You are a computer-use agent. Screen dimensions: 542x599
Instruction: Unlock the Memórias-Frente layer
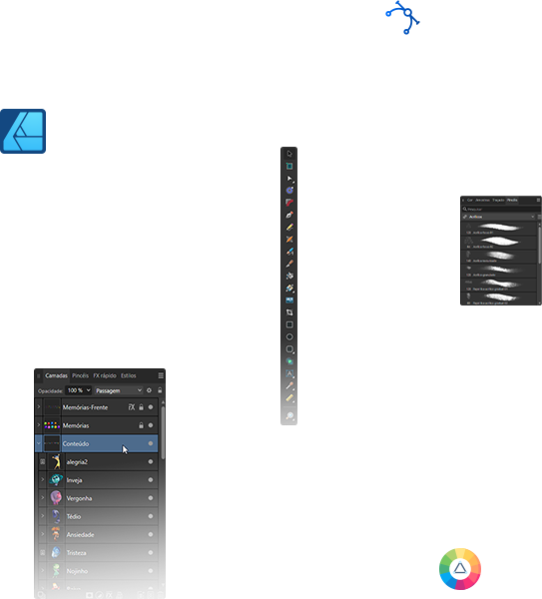141,407
